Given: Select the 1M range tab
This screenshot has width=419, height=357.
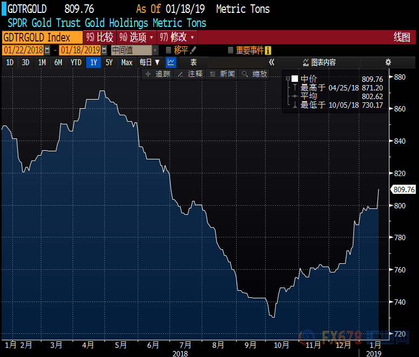Looking at the screenshot, I should coord(42,62).
